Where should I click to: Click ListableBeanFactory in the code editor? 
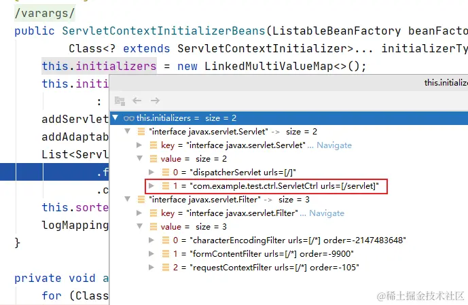(336, 31)
